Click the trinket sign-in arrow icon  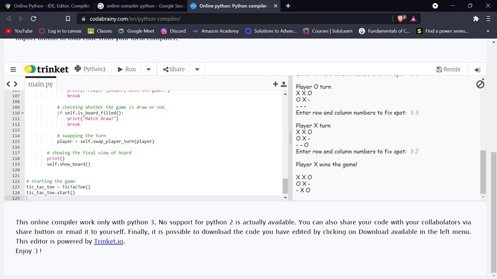[x=477, y=70]
